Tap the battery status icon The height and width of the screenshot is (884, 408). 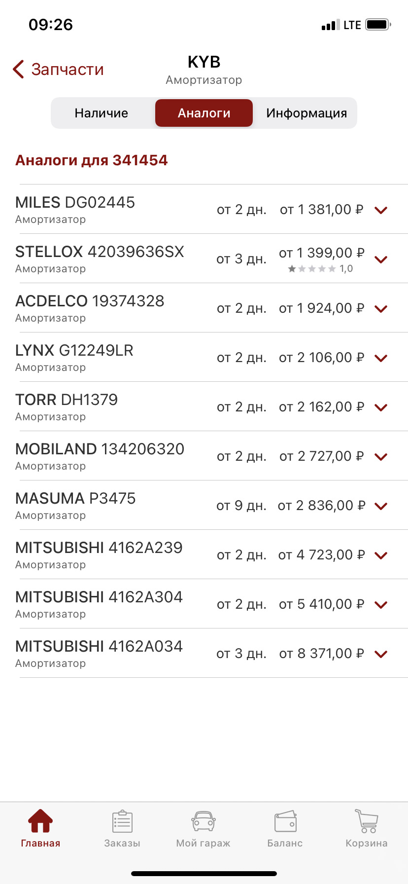click(378, 25)
